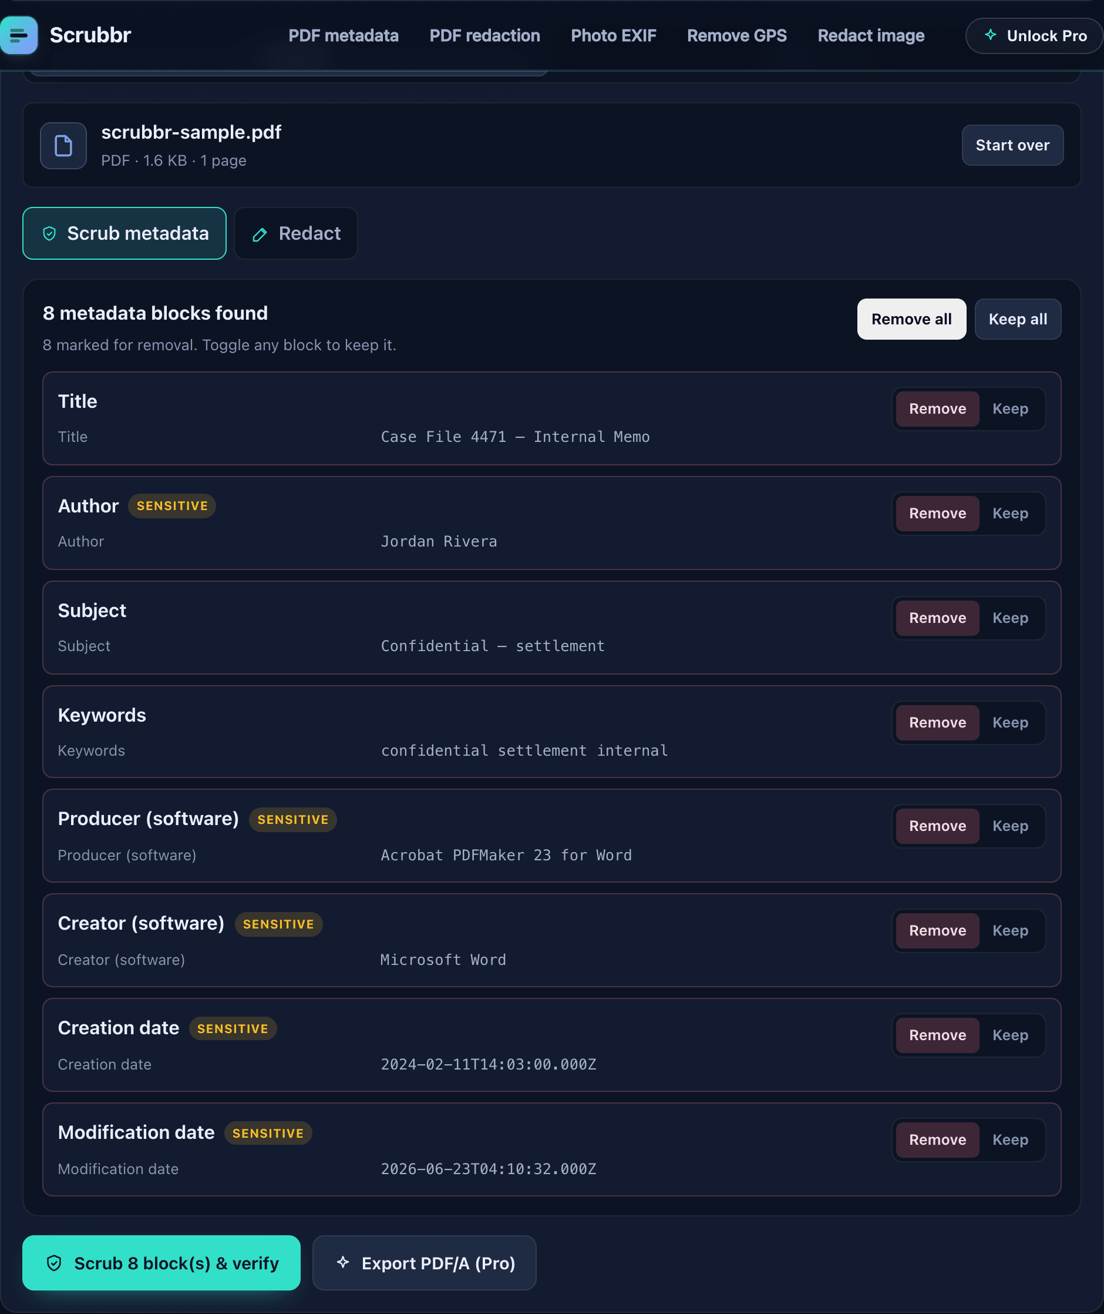Set Producer (software) block to Keep
This screenshot has width=1104, height=1314.
point(1010,826)
